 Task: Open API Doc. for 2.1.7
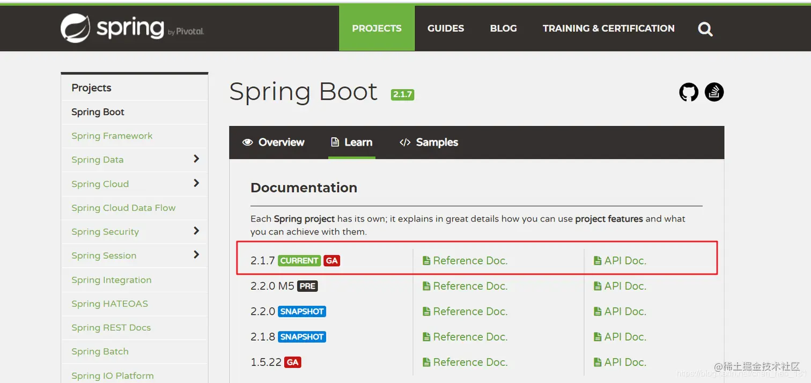click(x=620, y=261)
